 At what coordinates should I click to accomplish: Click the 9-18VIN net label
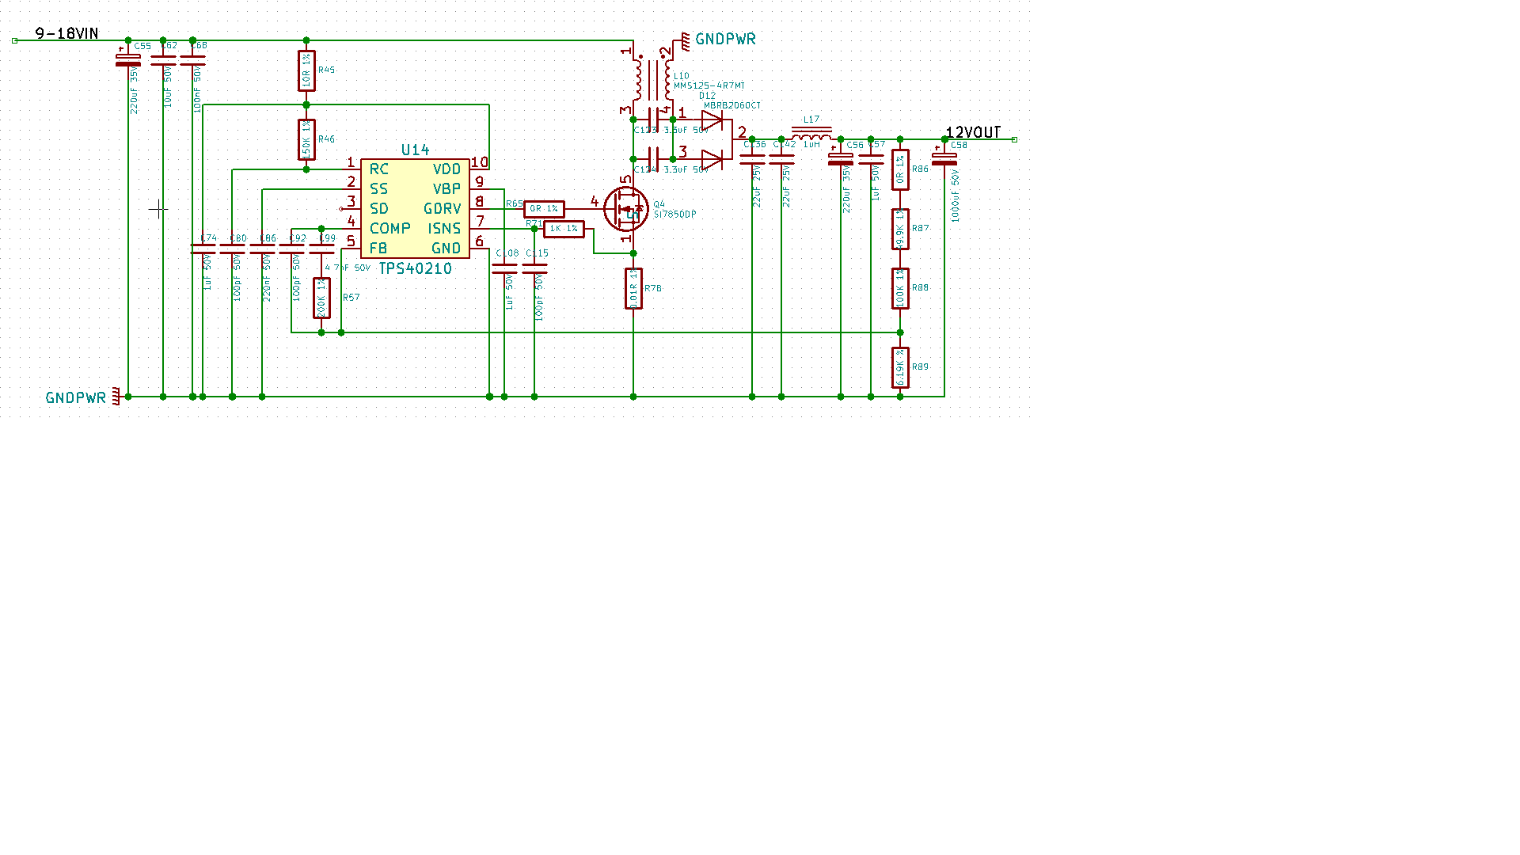[x=66, y=33]
